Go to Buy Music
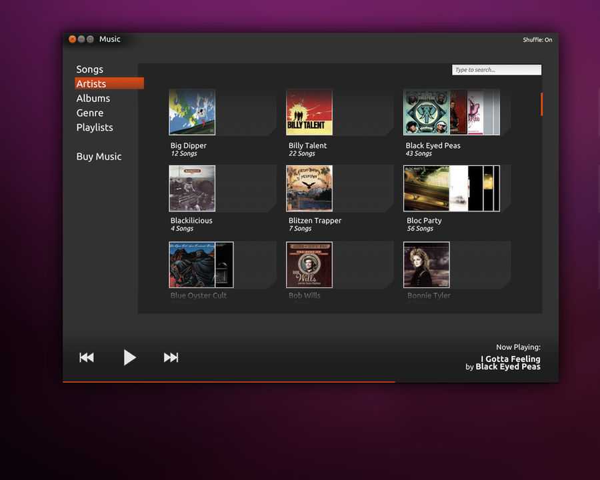Screen dimensions: 600x480 (99, 157)
